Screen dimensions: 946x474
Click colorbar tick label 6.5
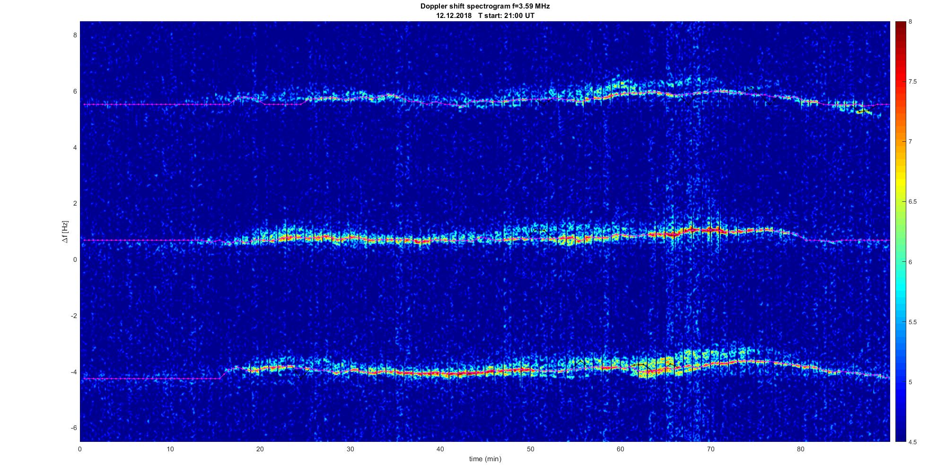pos(912,202)
